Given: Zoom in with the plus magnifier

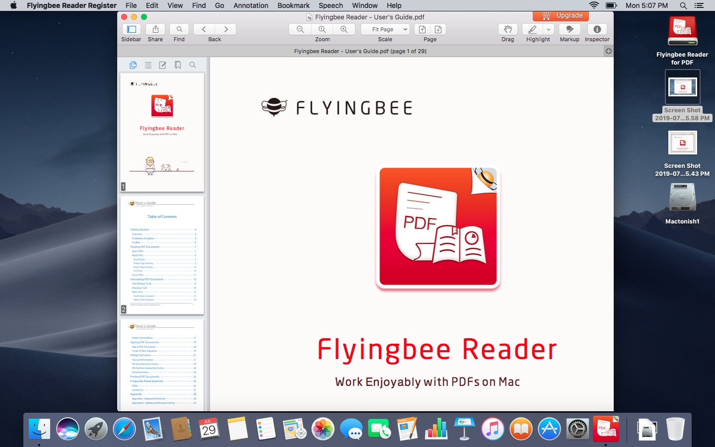Looking at the screenshot, I should pos(344,29).
